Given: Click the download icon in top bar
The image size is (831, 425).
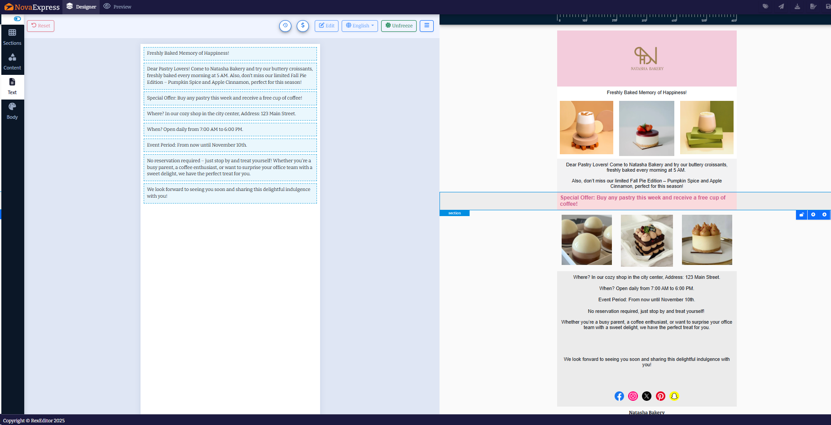Looking at the screenshot, I should (797, 7).
